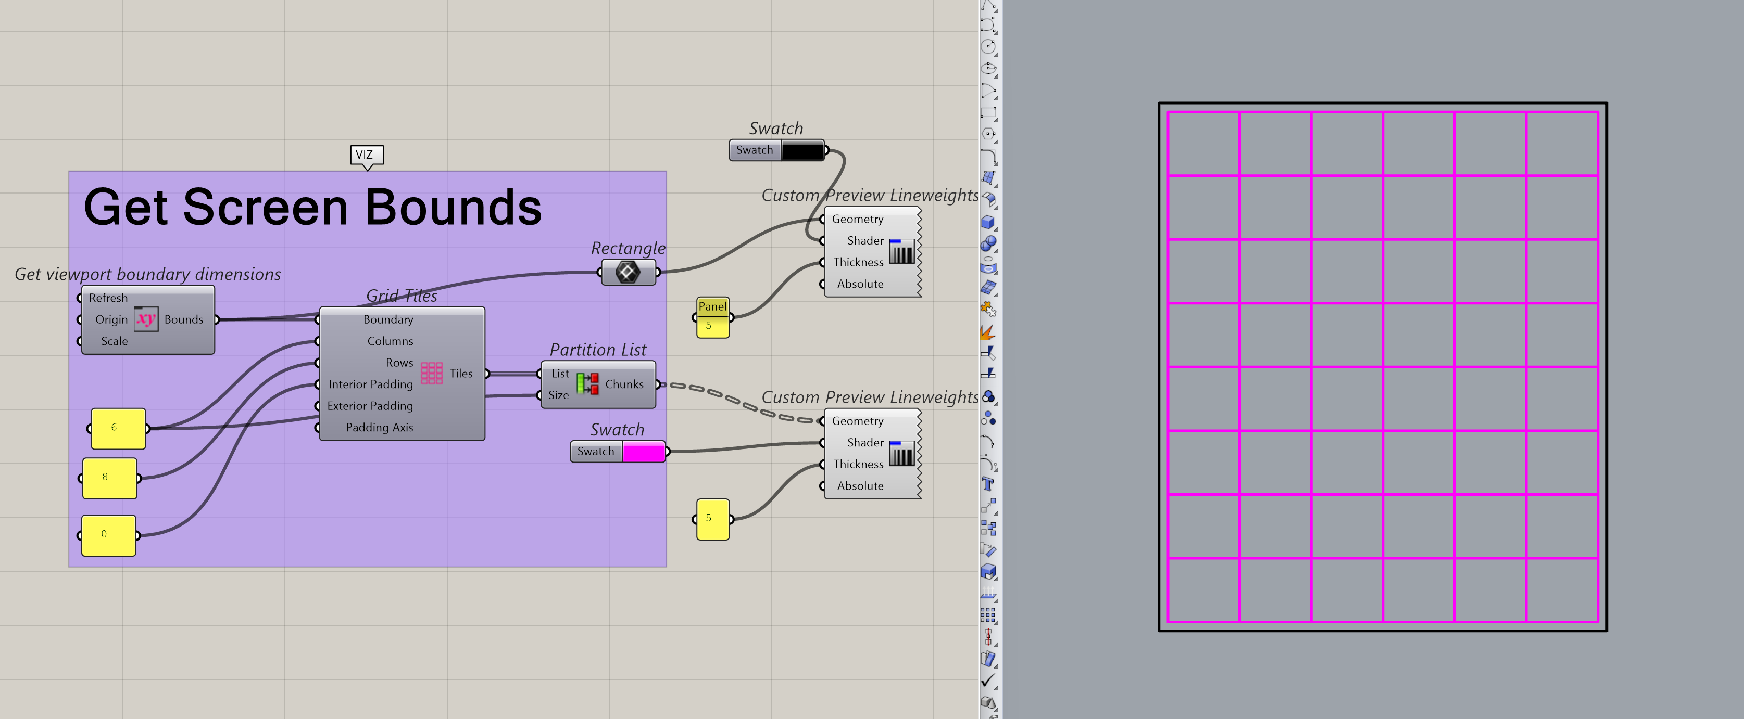Click the Grid Tiles component icon
The height and width of the screenshot is (719, 1744).
(431, 373)
